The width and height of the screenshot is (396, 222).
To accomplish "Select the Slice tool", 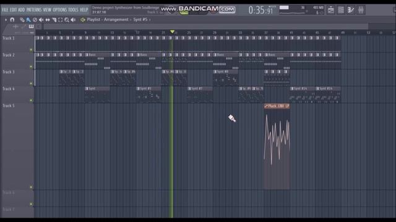I will click(54, 20).
